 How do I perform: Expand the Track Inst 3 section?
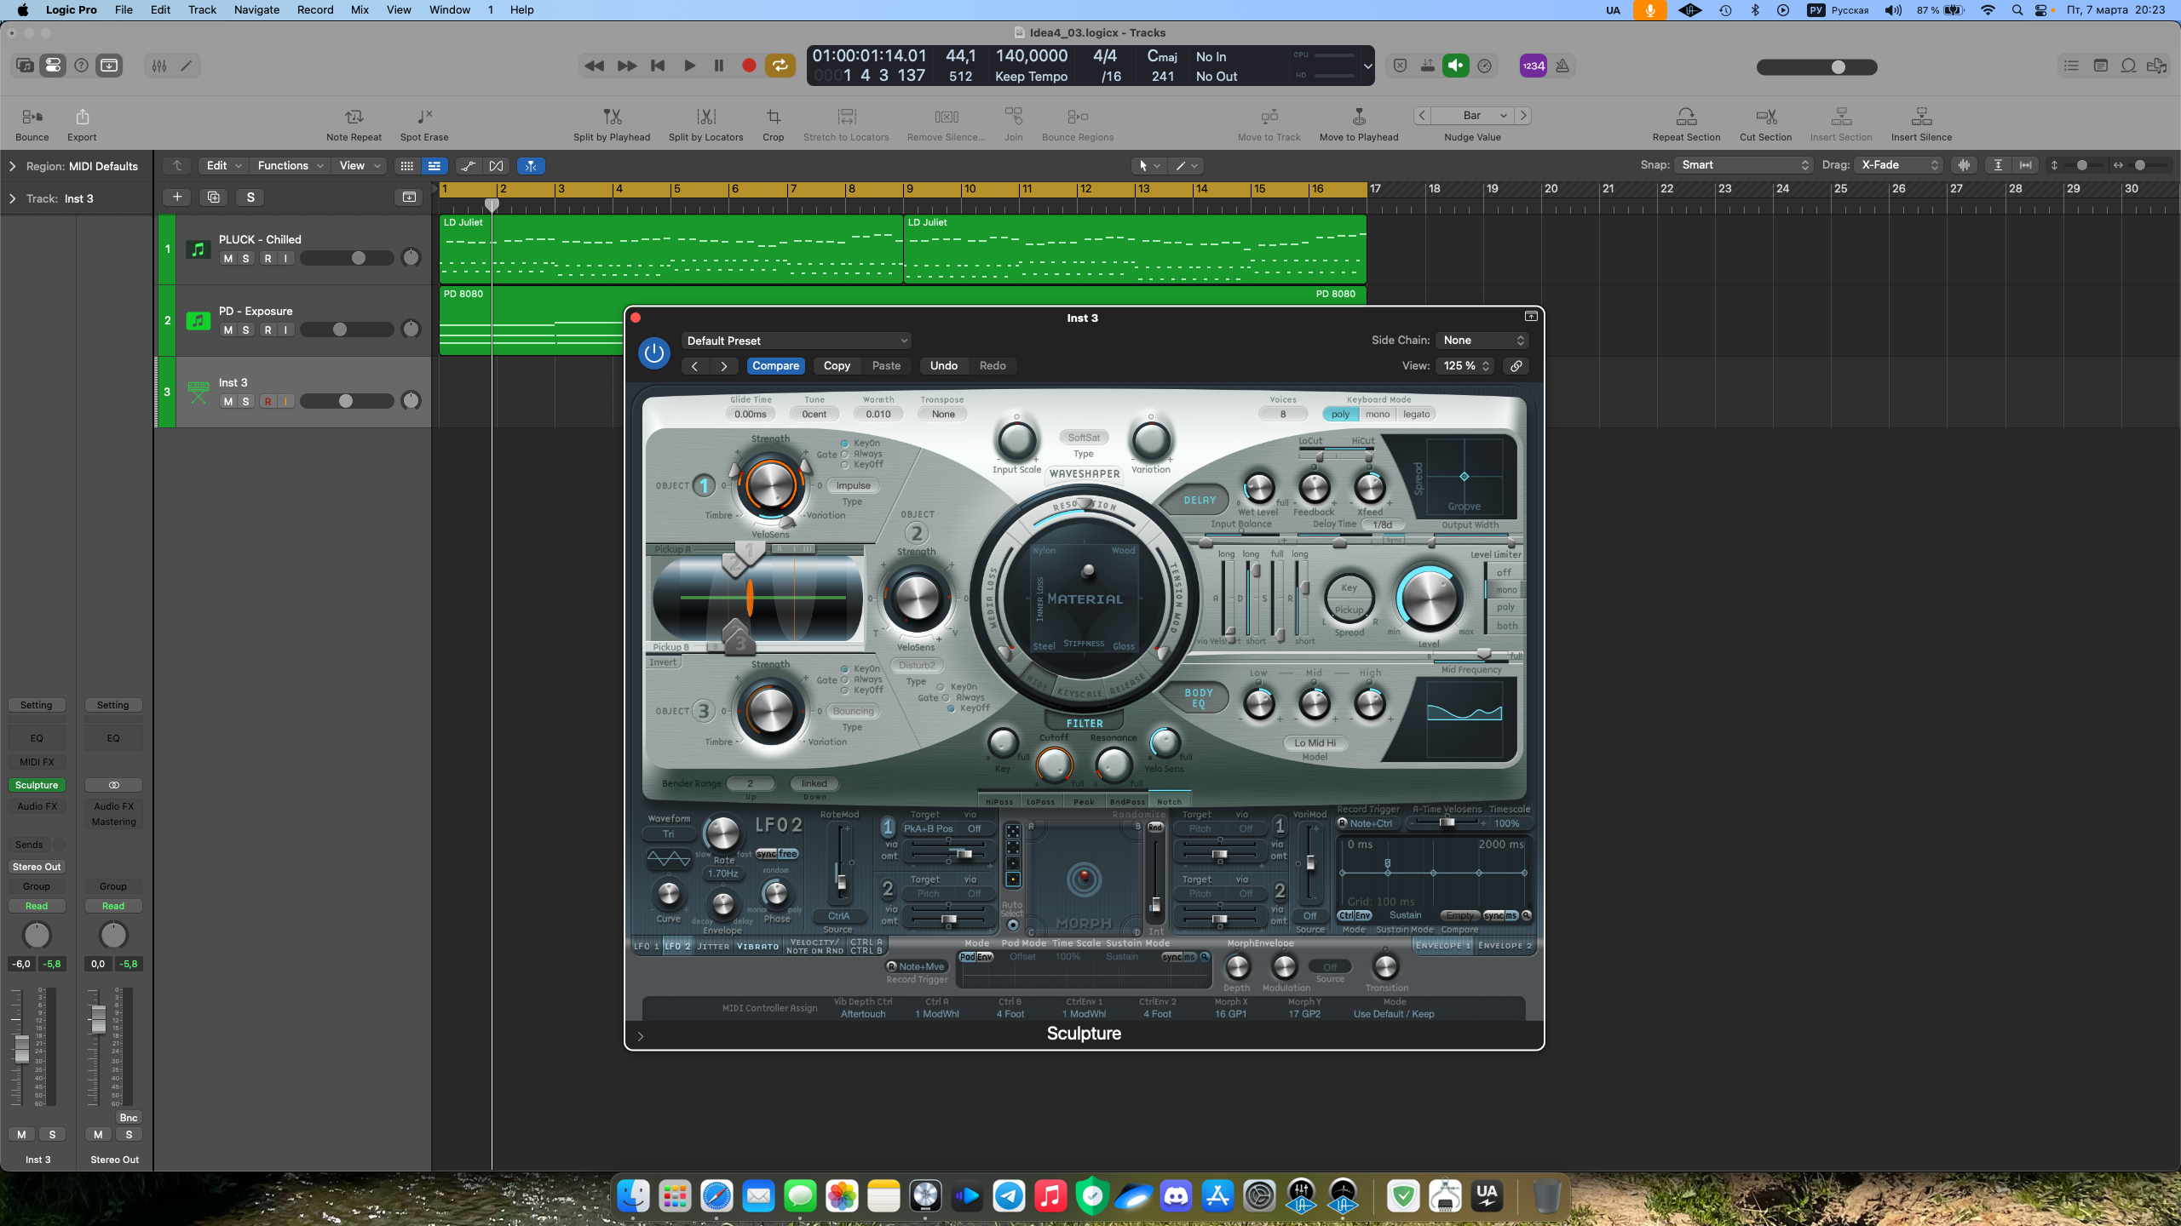[x=13, y=199]
